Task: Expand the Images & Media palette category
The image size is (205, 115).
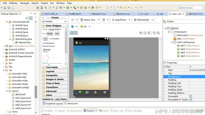Action: coord(55,79)
